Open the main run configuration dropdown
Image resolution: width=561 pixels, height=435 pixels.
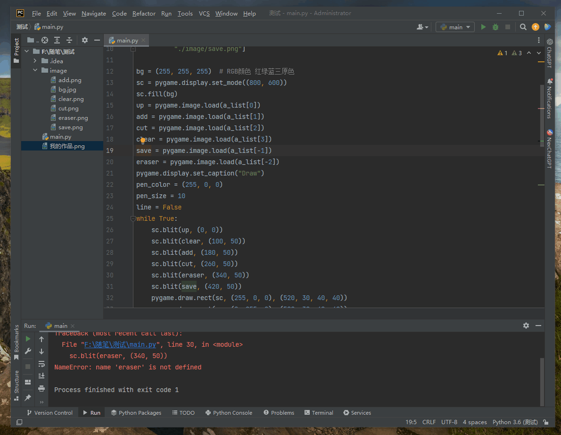point(454,27)
